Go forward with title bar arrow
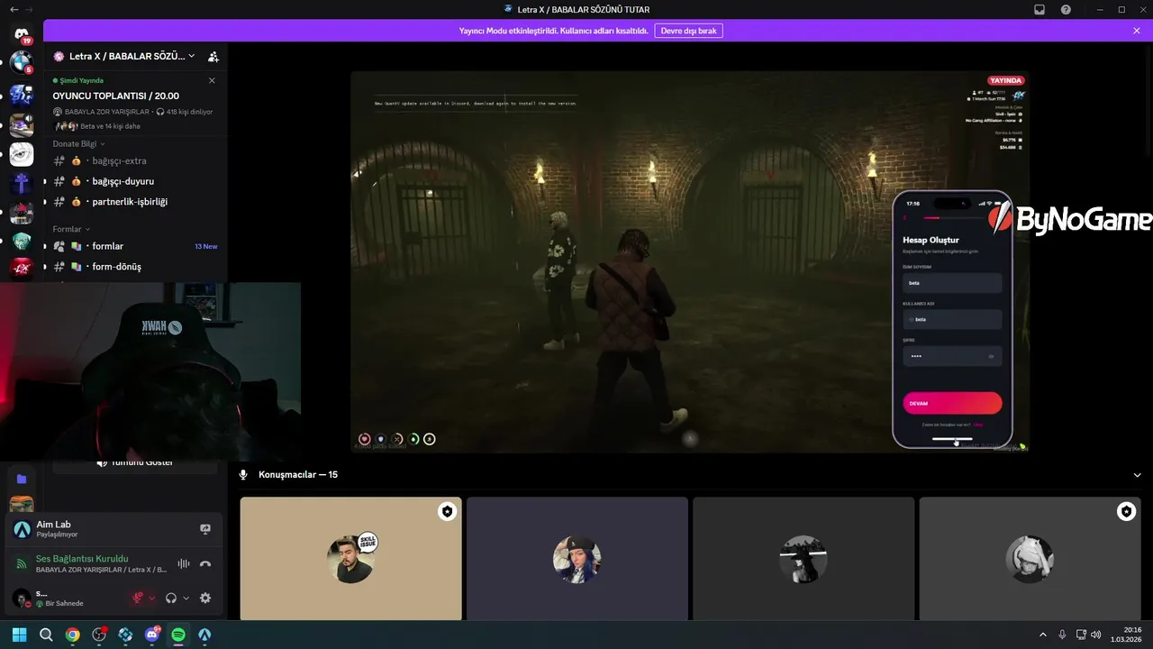The height and width of the screenshot is (649, 1153). pos(30,9)
